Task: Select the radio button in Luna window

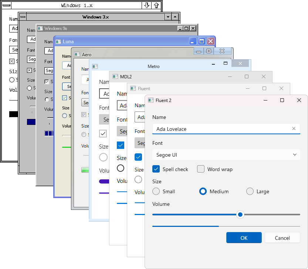Action: [x=64, y=116]
